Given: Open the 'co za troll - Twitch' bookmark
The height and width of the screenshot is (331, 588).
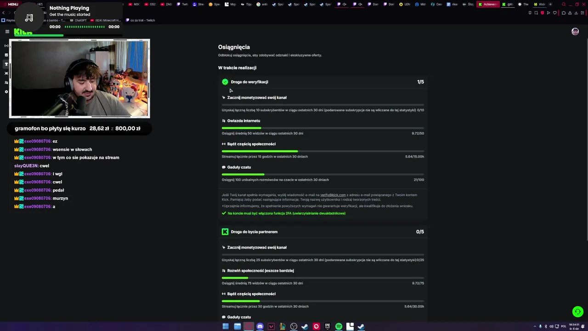Looking at the screenshot, I should [x=141, y=20].
